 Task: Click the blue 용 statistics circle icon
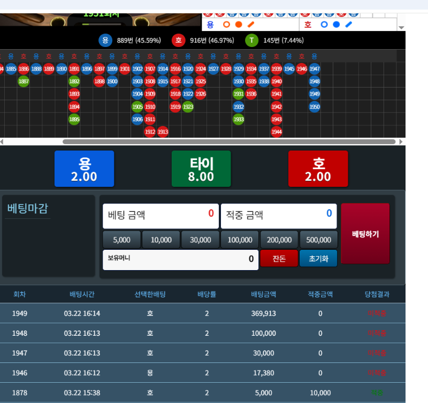point(105,41)
